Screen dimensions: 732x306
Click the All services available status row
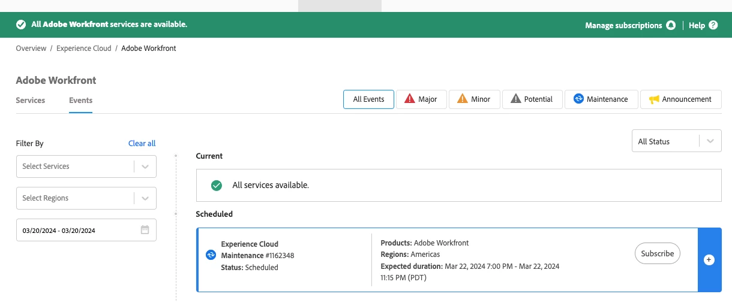click(459, 186)
